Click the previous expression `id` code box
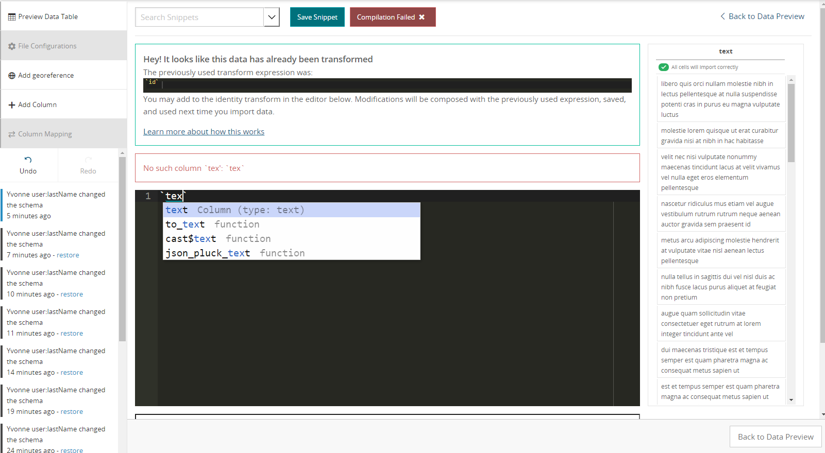This screenshot has height=453, width=825. 387,85
